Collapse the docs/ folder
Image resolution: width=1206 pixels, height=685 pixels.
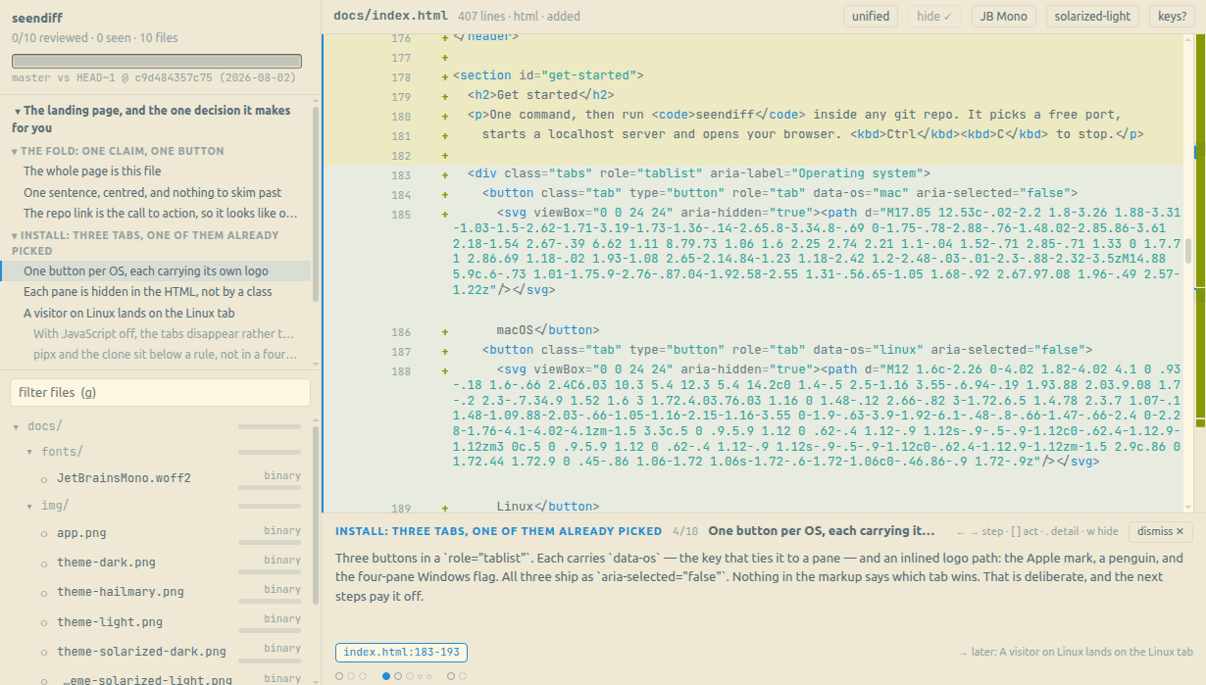point(16,427)
